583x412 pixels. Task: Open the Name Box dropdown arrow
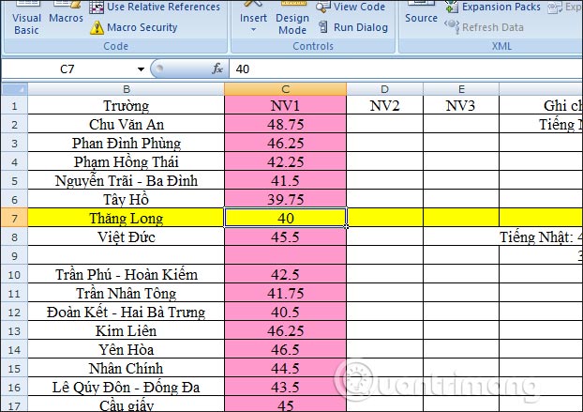point(141,69)
